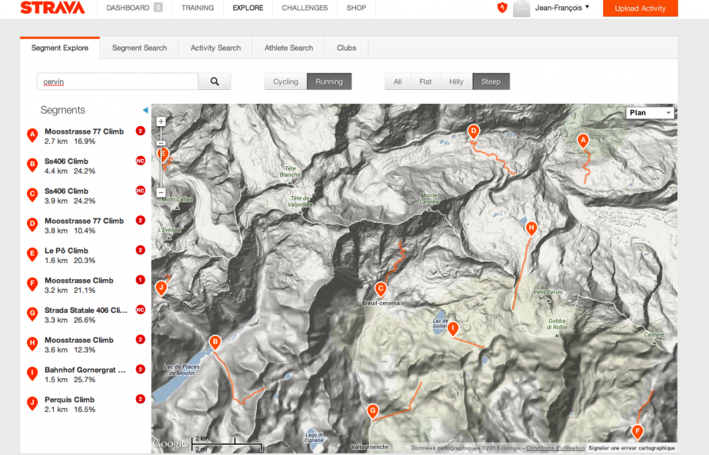Click map marker J
Screen dimensions: 709x455
pos(161,287)
